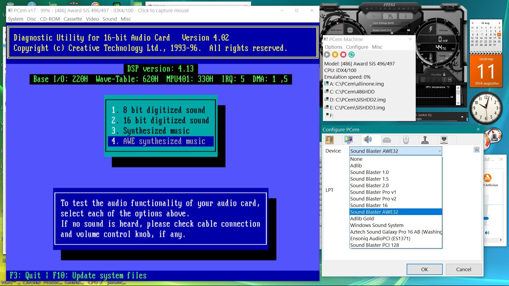Open the Disc menu in PCem window
Image resolution: width=509 pixels, height=286 pixels.
(x=32, y=19)
